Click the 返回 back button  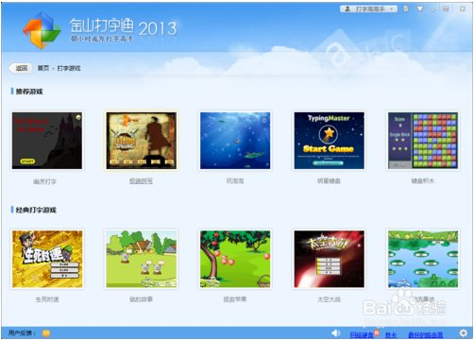(21, 68)
